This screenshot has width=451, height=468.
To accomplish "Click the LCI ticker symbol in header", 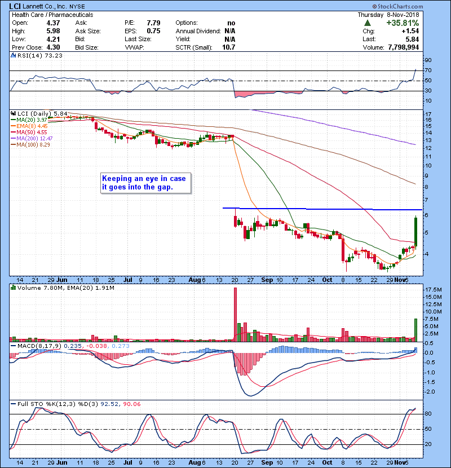I will click(15, 6).
